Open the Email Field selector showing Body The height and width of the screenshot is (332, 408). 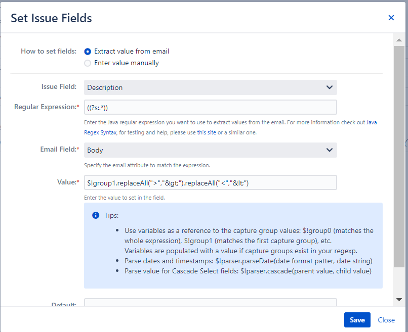202,150
